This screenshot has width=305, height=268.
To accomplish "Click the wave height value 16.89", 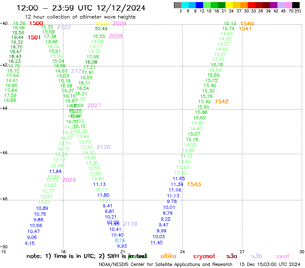I will (x=10, y=100).
